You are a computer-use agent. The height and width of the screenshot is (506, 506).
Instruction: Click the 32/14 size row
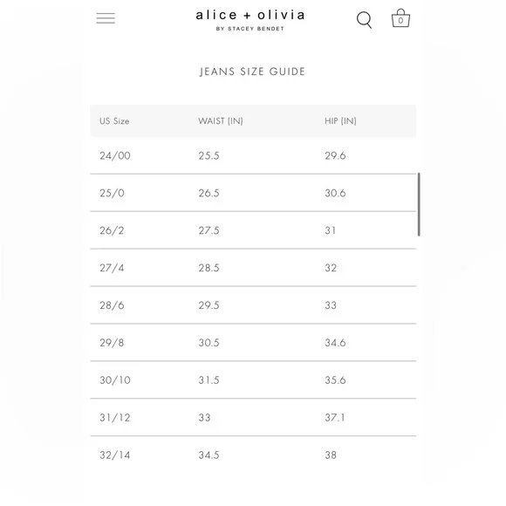pyautogui.click(x=253, y=455)
